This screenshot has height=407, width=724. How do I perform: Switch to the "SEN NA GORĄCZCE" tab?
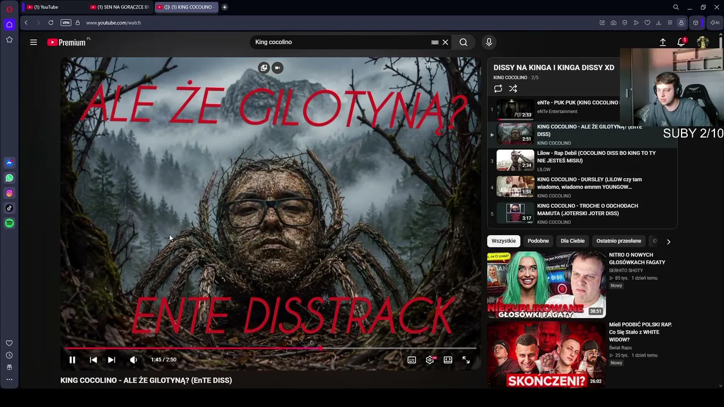click(120, 7)
